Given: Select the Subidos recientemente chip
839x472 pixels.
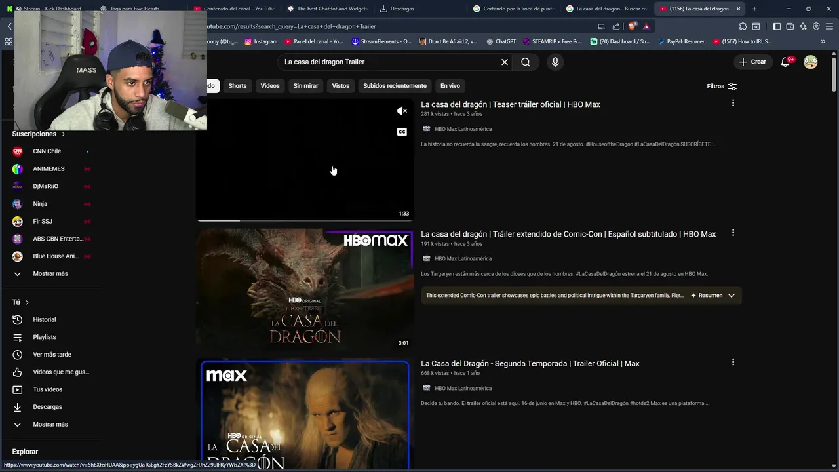Looking at the screenshot, I should coord(395,86).
